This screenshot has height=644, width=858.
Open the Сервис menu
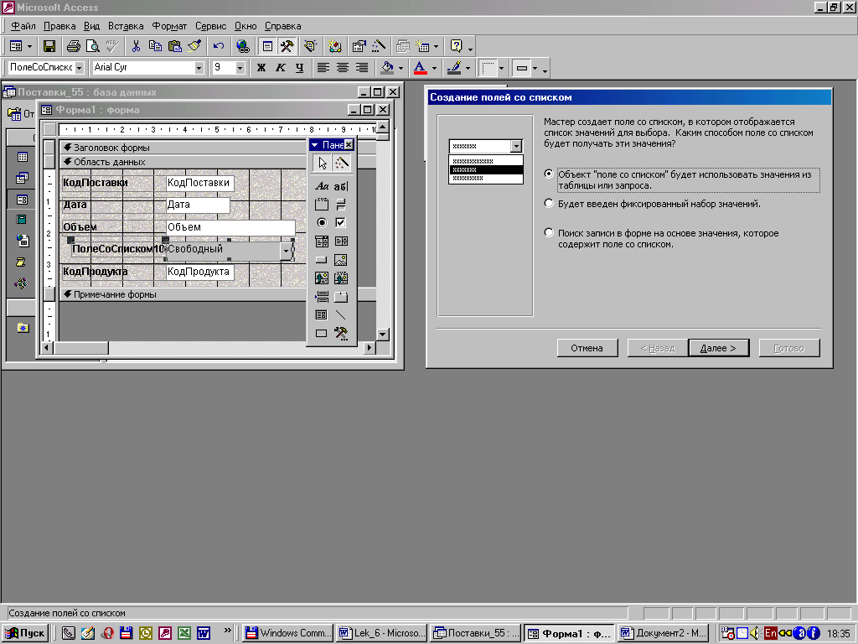click(x=211, y=26)
